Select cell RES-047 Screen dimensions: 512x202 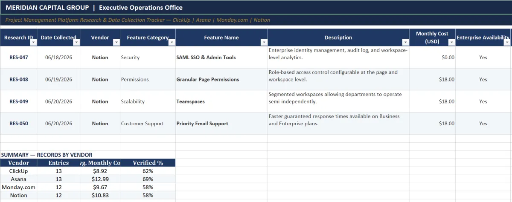[x=19, y=57]
